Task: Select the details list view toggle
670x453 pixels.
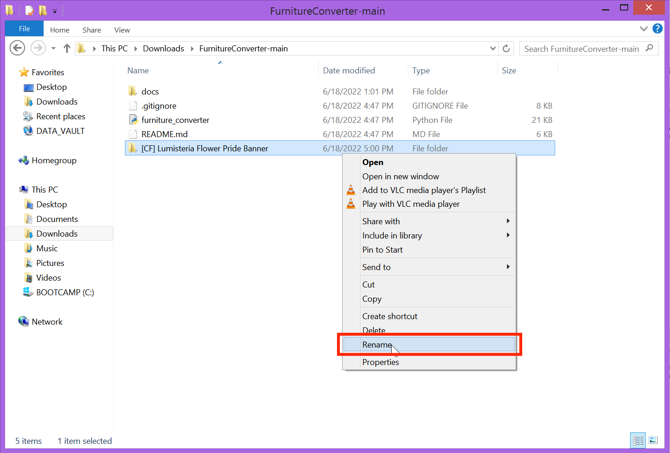Action: pyautogui.click(x=637, y=440)
